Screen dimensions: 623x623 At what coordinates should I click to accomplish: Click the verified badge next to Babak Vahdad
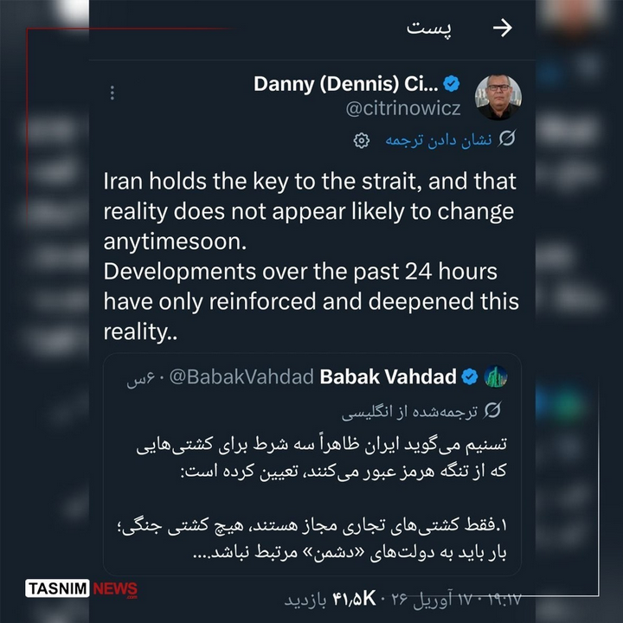point(470,376)
